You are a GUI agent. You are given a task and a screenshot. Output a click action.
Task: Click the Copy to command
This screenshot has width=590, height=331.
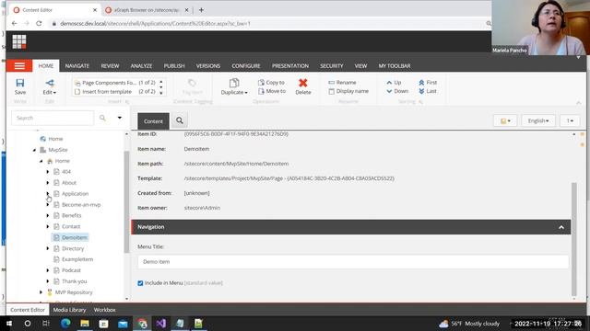(271, 82)
